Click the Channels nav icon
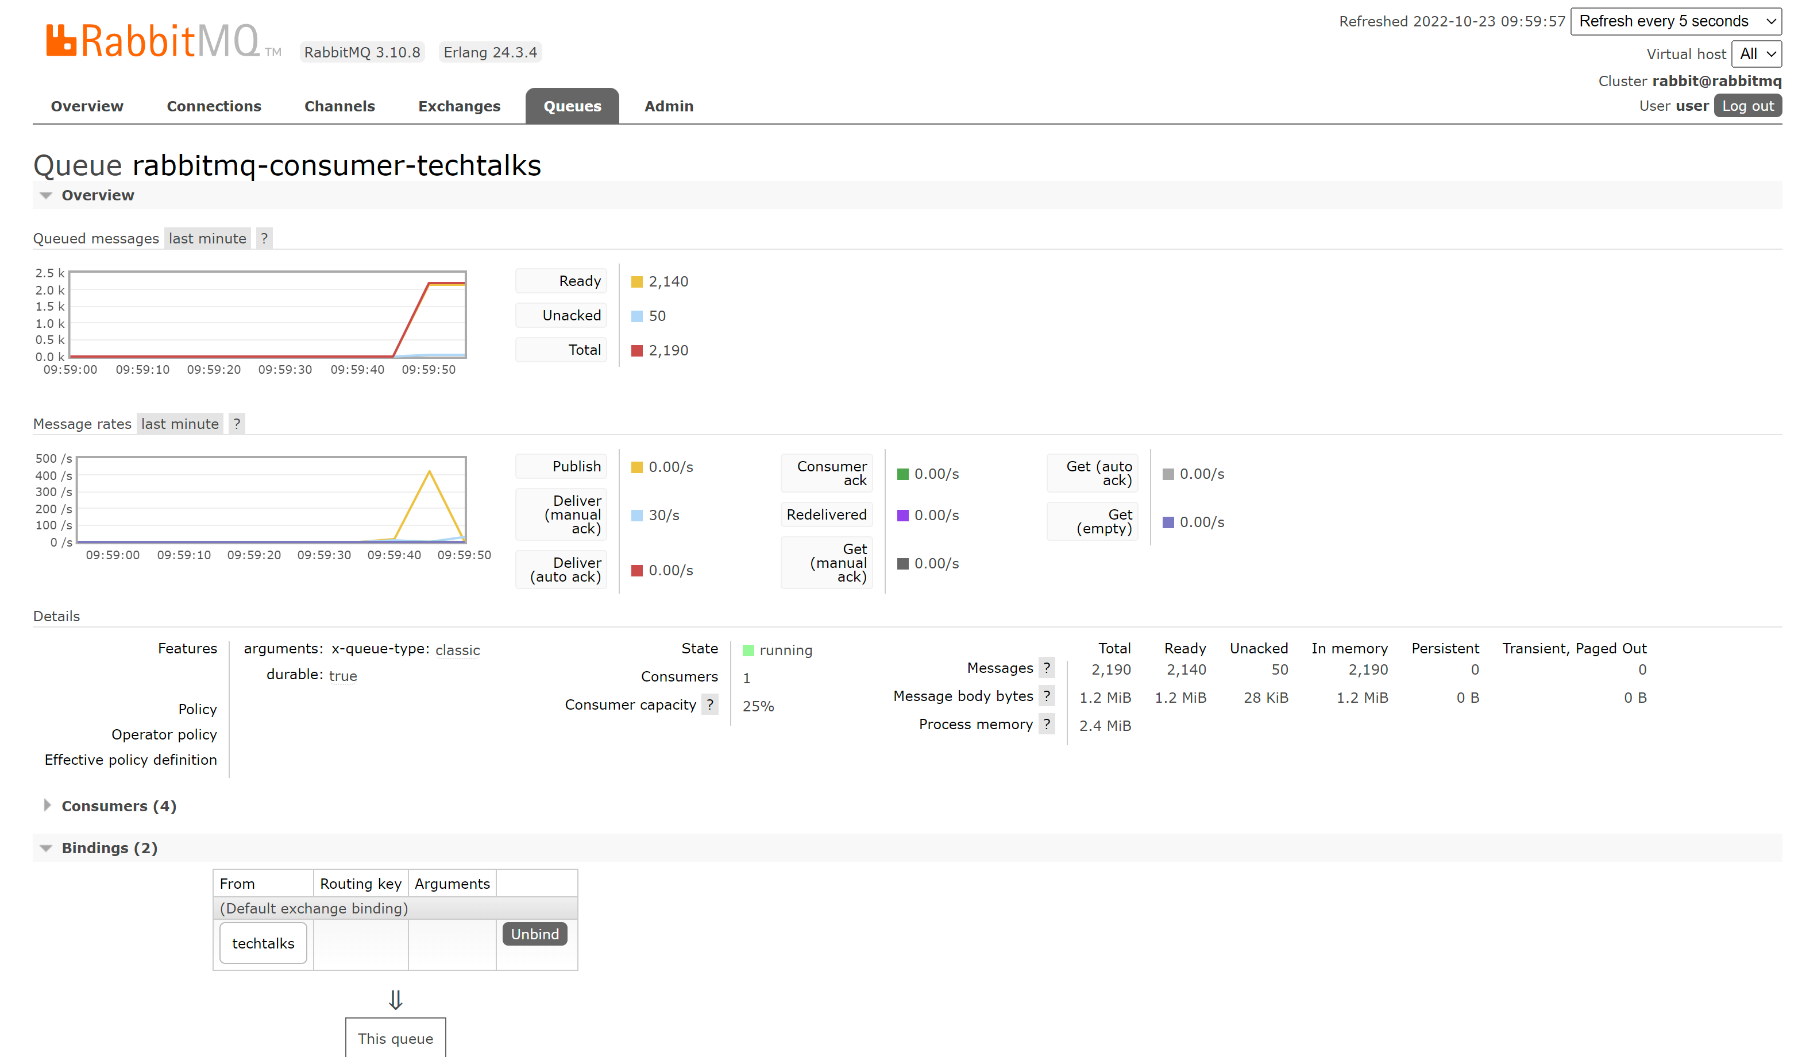Image resolution: width=1802 pixels, height=1057 pixels. point(338,106)
